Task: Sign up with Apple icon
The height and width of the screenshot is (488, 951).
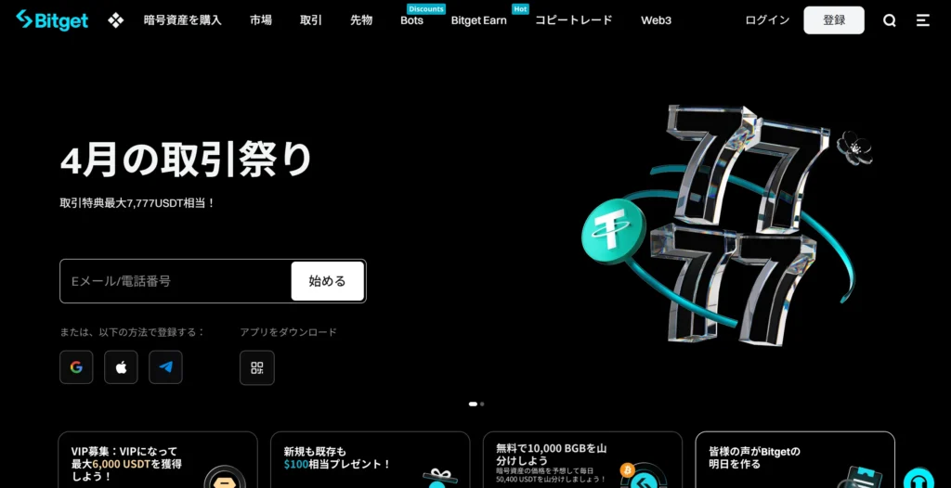Action: 122,367
